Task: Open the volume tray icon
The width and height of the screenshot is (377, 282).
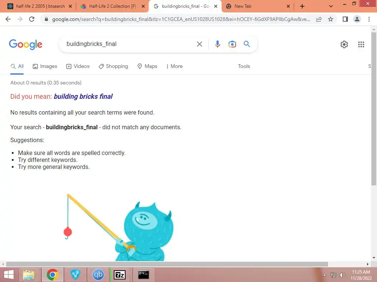Action: [342, 275]
